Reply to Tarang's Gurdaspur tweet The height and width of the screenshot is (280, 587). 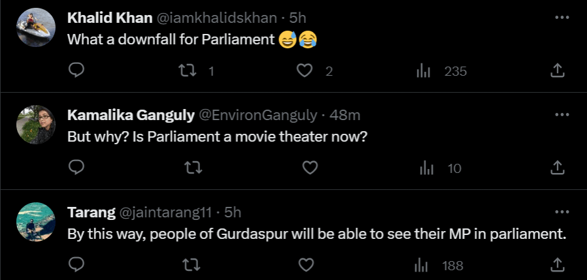(76, 265)
